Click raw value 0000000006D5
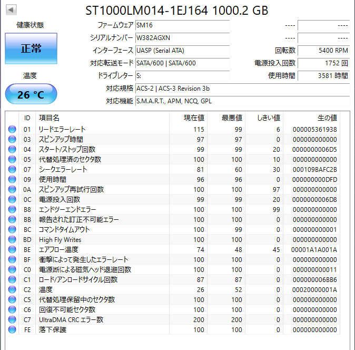This screenshot has width=355, height=350. point(314,150)
